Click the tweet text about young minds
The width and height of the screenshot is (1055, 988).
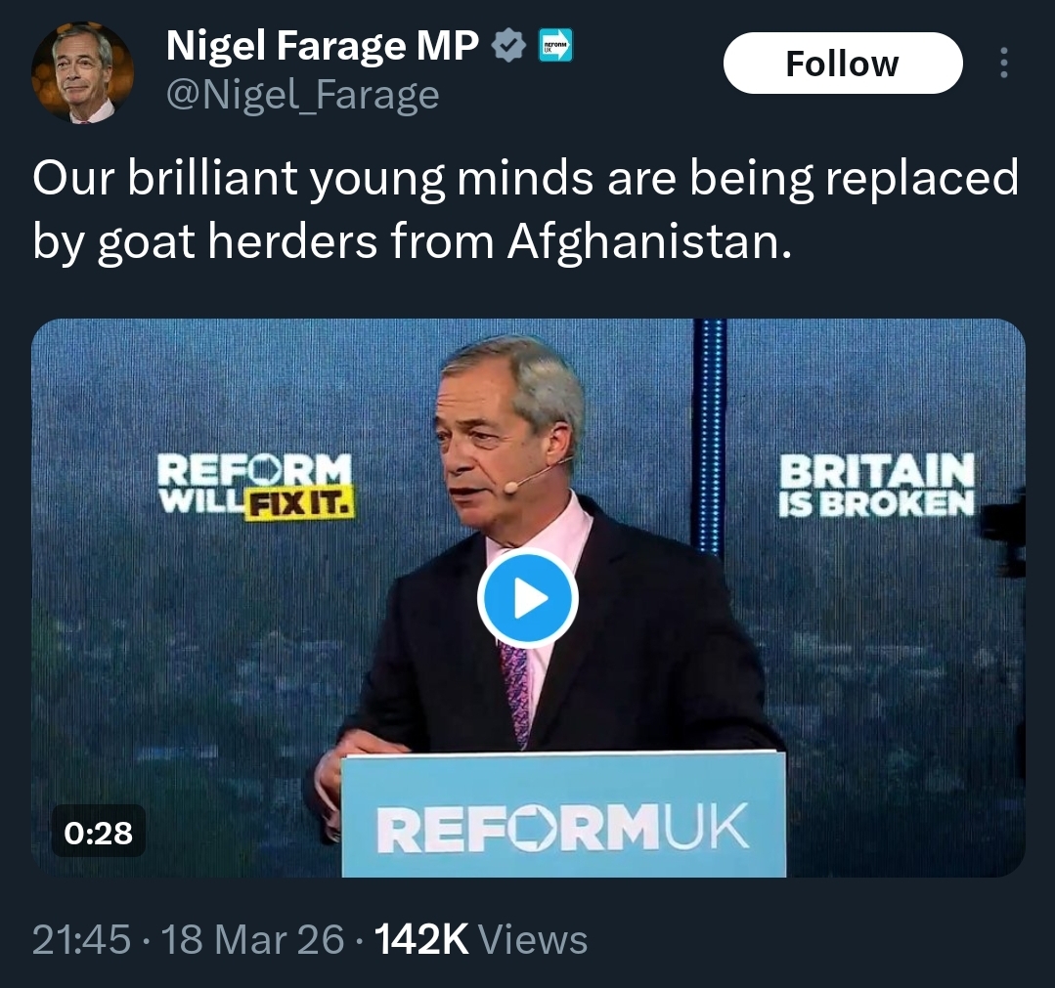[x=525, y=209]
